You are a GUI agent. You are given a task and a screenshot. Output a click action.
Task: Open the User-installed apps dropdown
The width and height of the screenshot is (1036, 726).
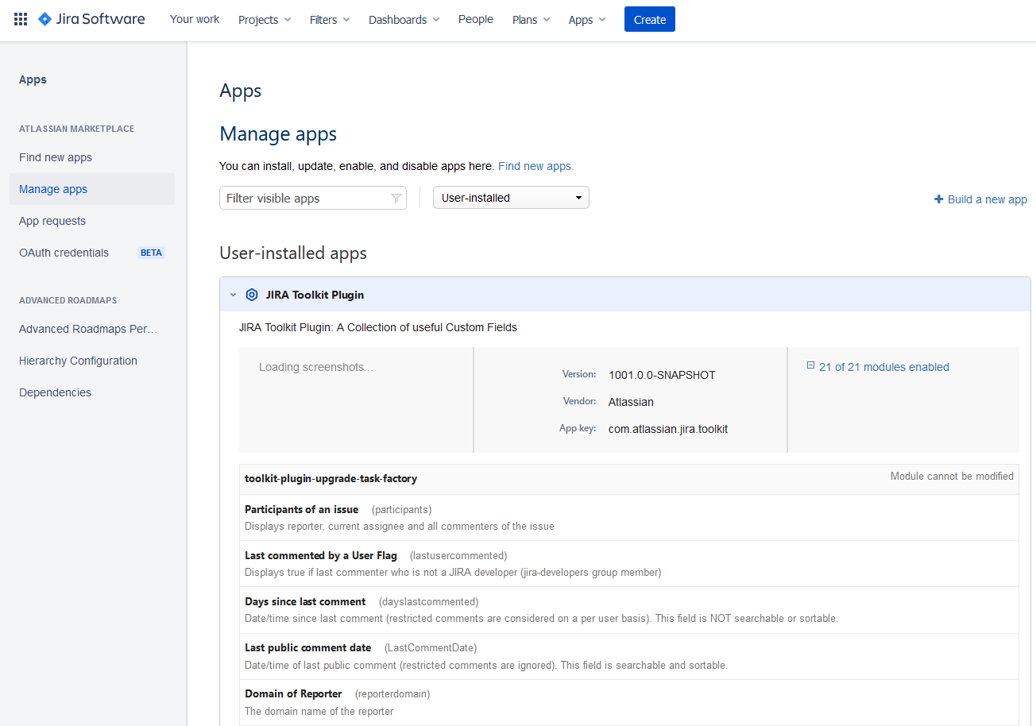click(511, 198)
